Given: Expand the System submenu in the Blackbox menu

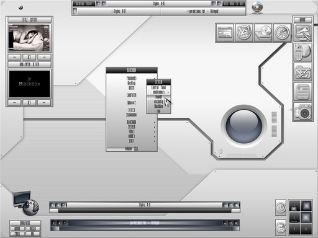Looking at the screenshot, I should [132, 127].
